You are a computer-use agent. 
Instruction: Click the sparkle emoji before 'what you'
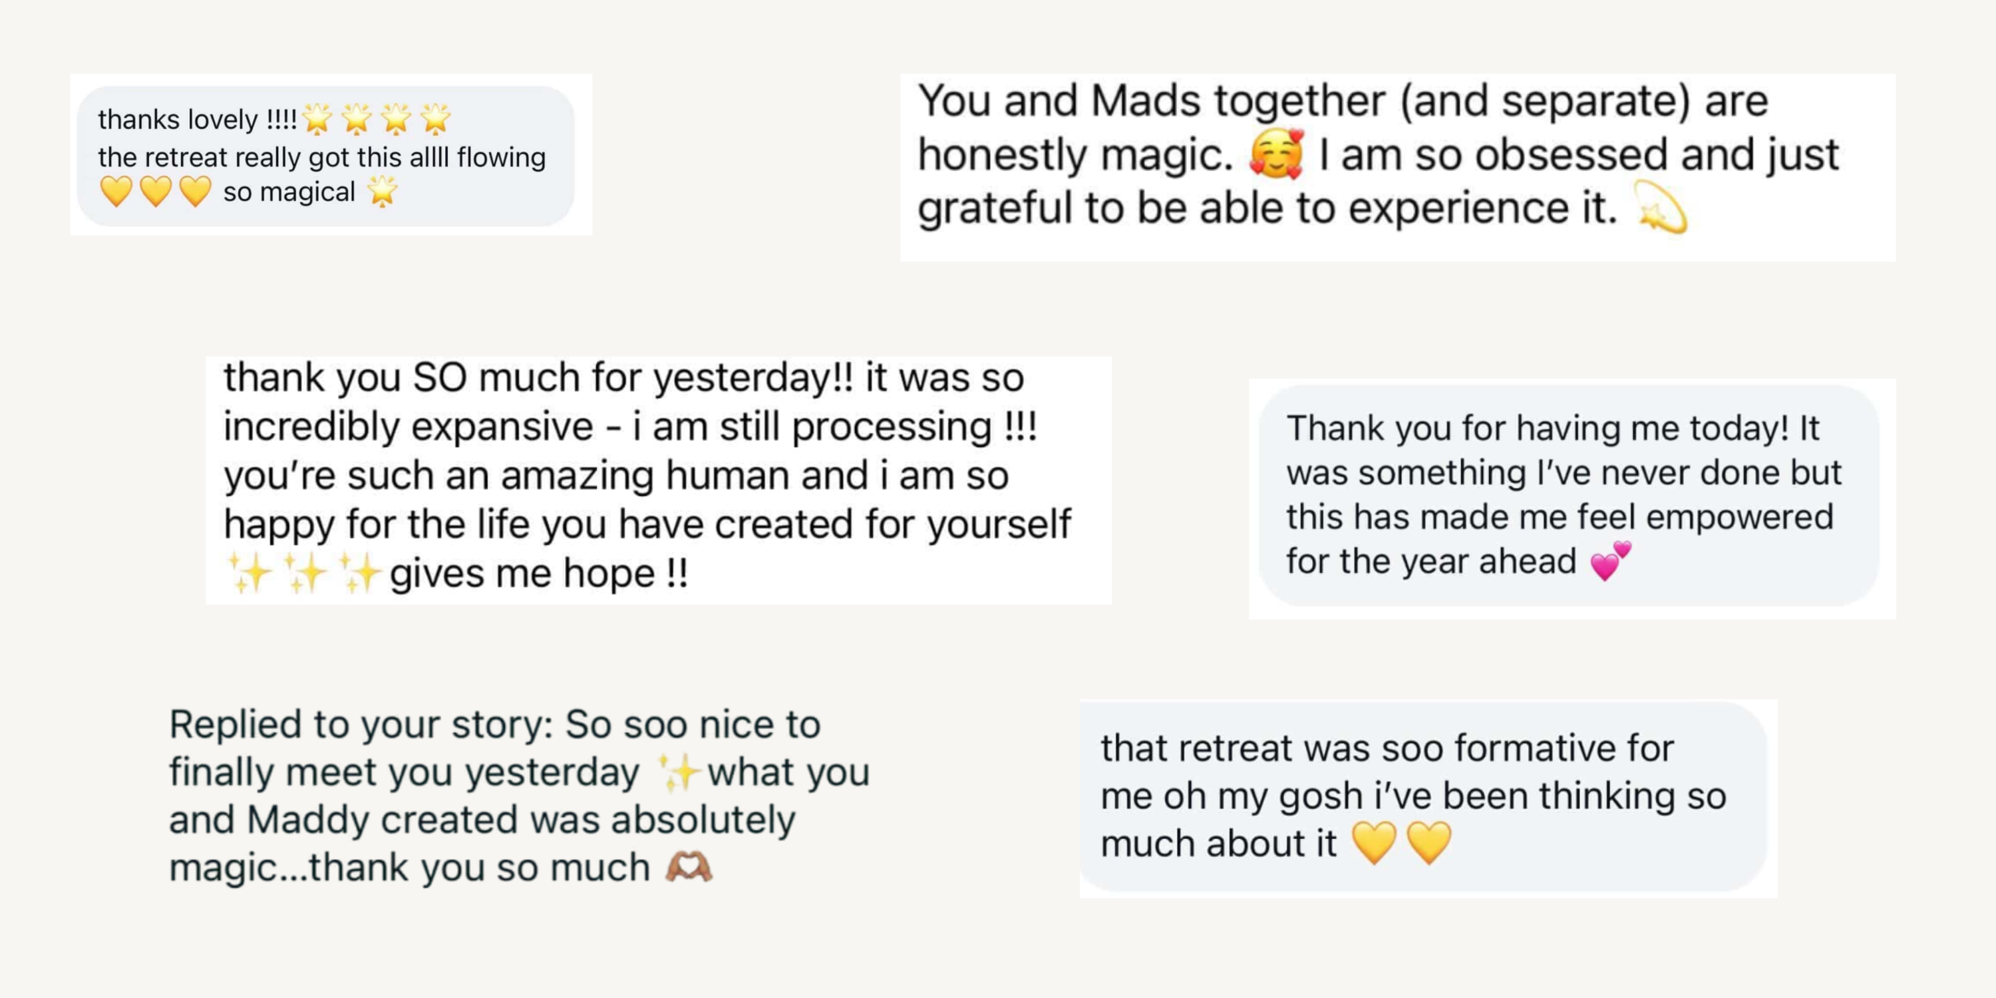tap(679, 772)
